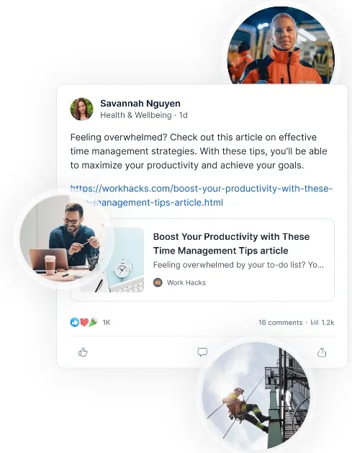Open Savannah Nguyen's profile avatar
Screen dimensions: 352x453
click(x=82, y=109)
